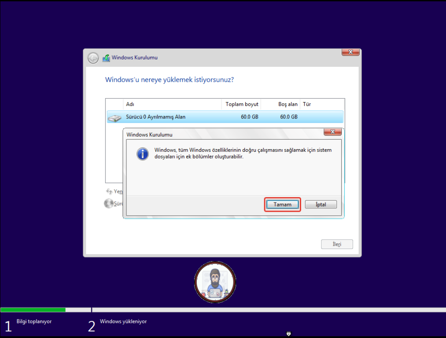Image resolution: width=446 pixels, height=338 pixels.
Task: Click the blue information icon in the dialog
Action: click(143, 154)
